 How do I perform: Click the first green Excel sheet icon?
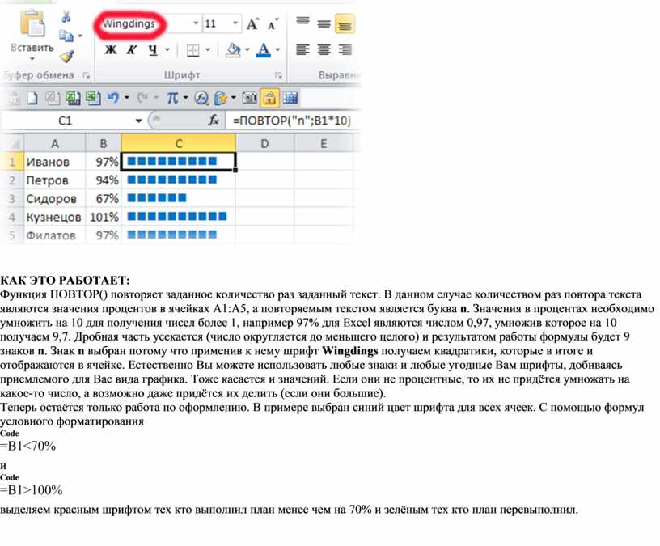click(x=73, y=98)
